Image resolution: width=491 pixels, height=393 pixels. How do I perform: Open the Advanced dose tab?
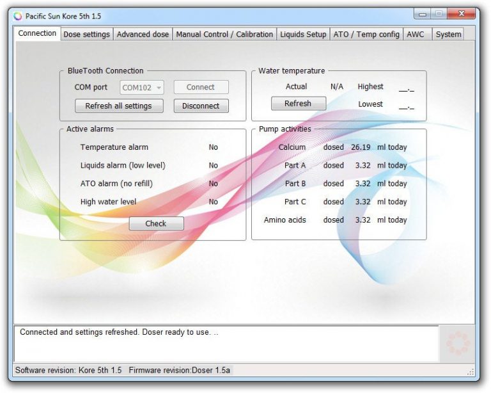pos(143,35)
